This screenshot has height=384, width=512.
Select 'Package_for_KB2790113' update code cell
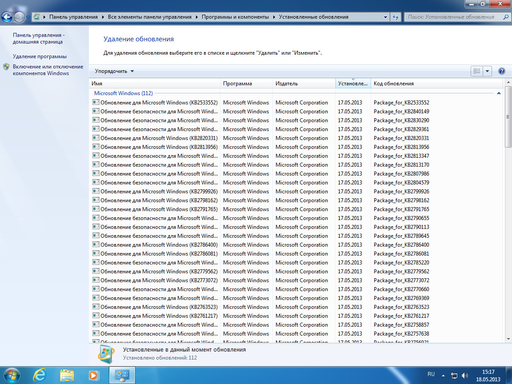(401, 227)
